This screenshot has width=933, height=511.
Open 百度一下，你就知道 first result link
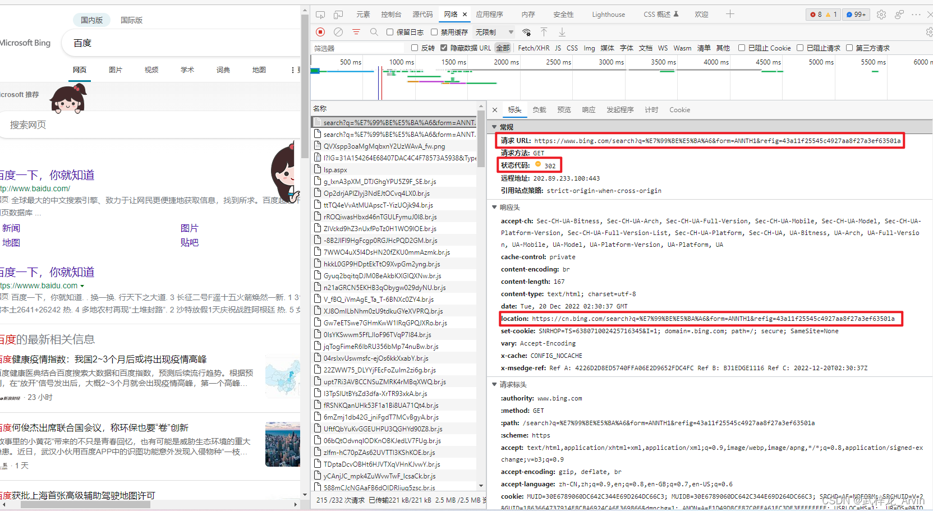click(x=47, y=175)
